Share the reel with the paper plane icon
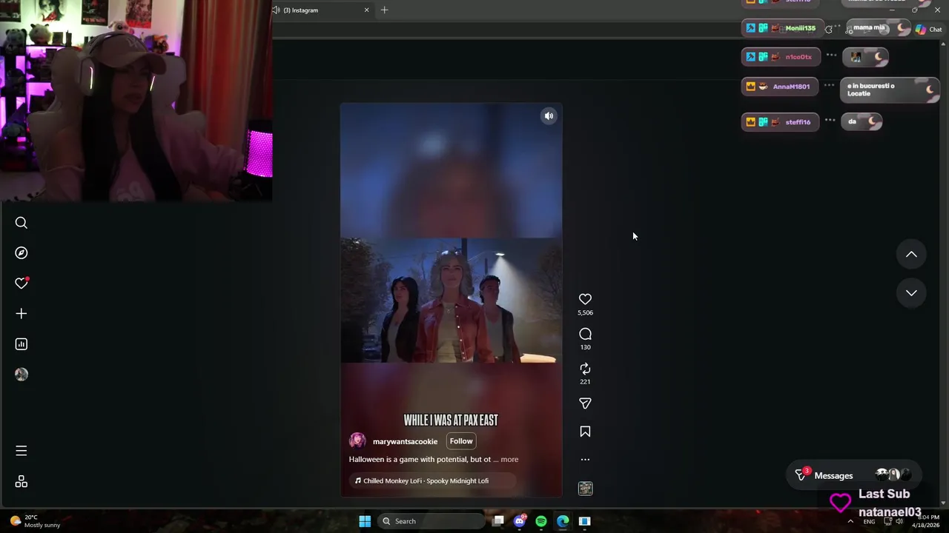Screen dimensions: 949x533 (x=585, y=403)
